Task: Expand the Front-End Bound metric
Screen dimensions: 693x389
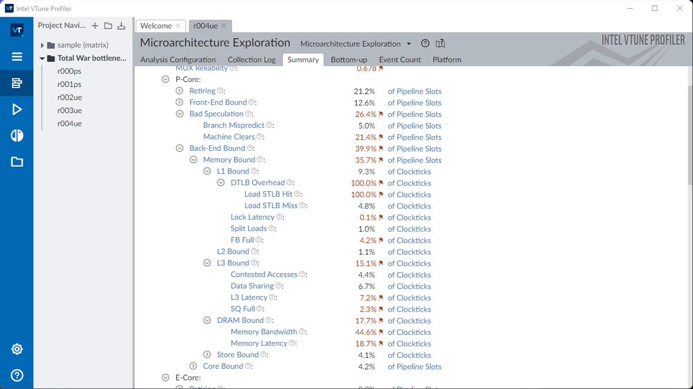Action: (x=179, y=103)
